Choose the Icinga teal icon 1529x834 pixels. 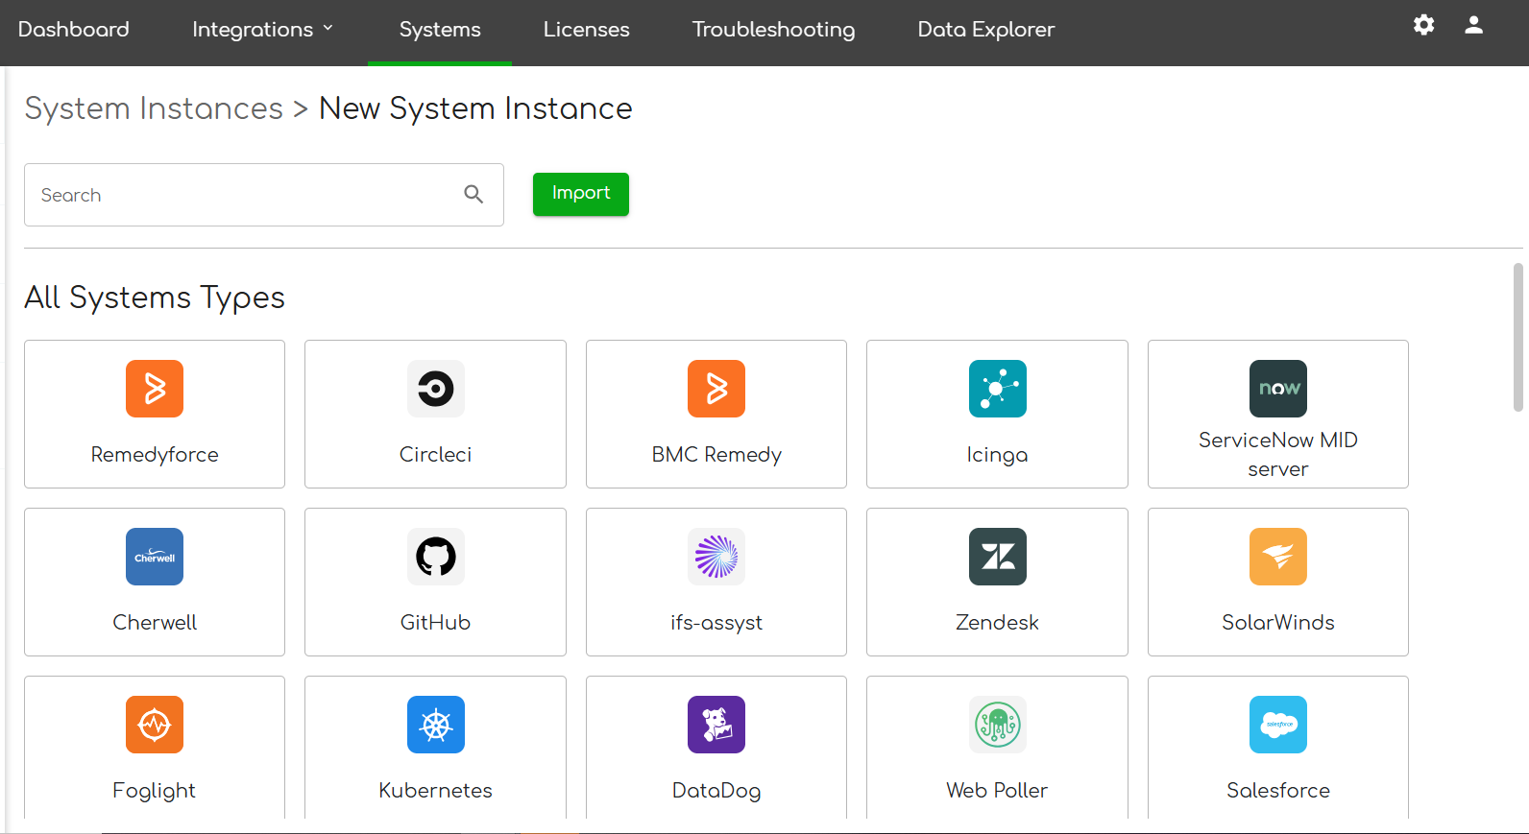997,389
